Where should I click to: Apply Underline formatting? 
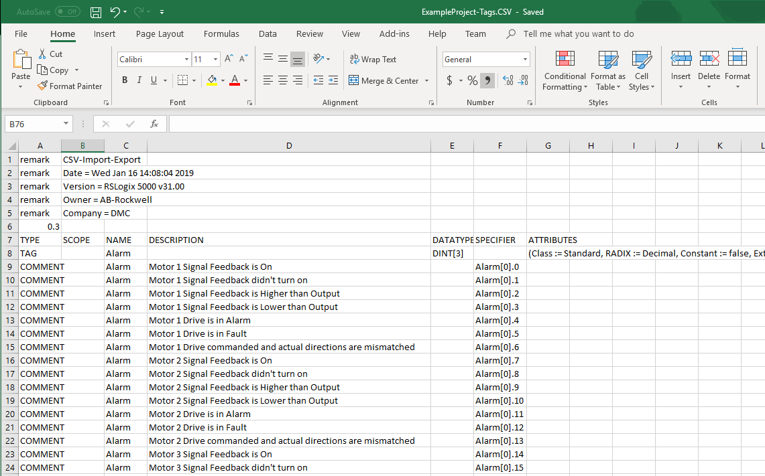tap(154, 80)
